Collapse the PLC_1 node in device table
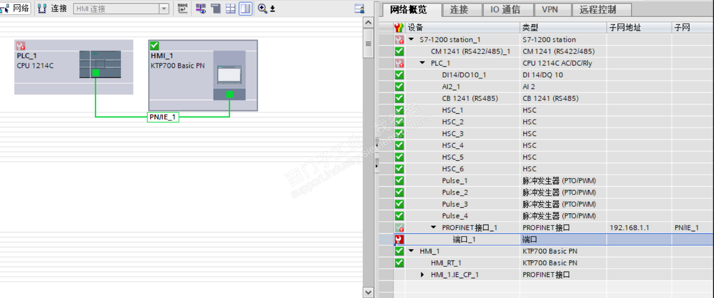714x298 pixels. click(x=422, y=63)
